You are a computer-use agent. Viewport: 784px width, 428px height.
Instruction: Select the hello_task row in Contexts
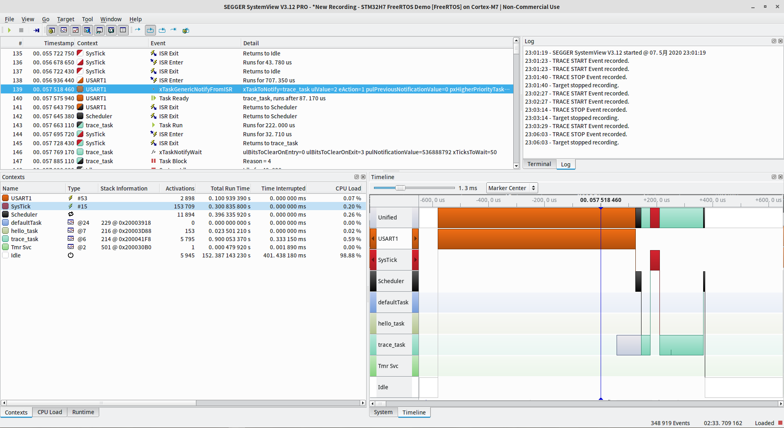click(24, 231)
